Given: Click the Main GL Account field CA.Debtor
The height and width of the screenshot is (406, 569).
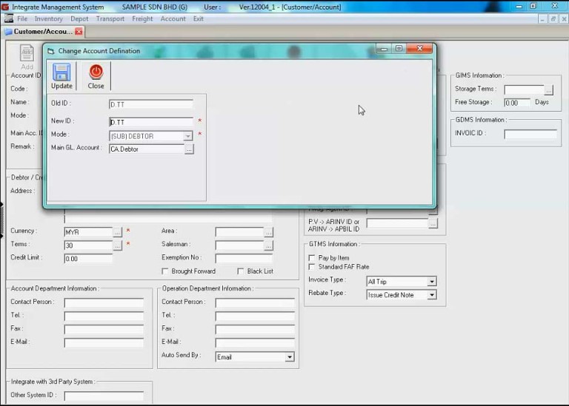Looking at the screenshot, I should [x=147, y=149].
